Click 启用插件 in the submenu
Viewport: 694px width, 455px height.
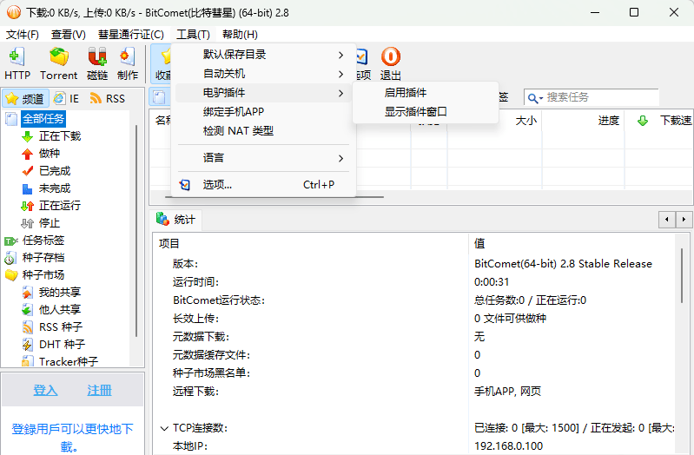[x=426, y=93]
